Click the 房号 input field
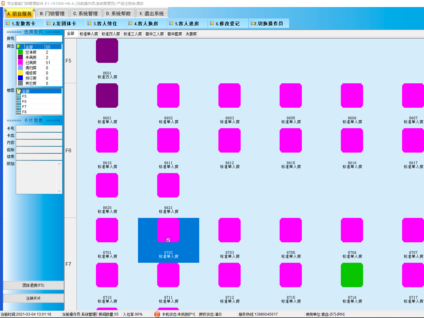This screenshot has height=318, width=424. pyautogui.click(x=39, y=39)
